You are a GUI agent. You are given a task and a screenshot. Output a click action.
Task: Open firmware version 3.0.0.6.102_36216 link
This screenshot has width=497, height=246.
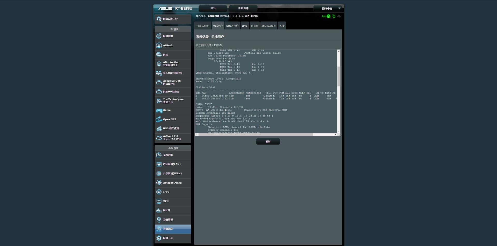245,16
